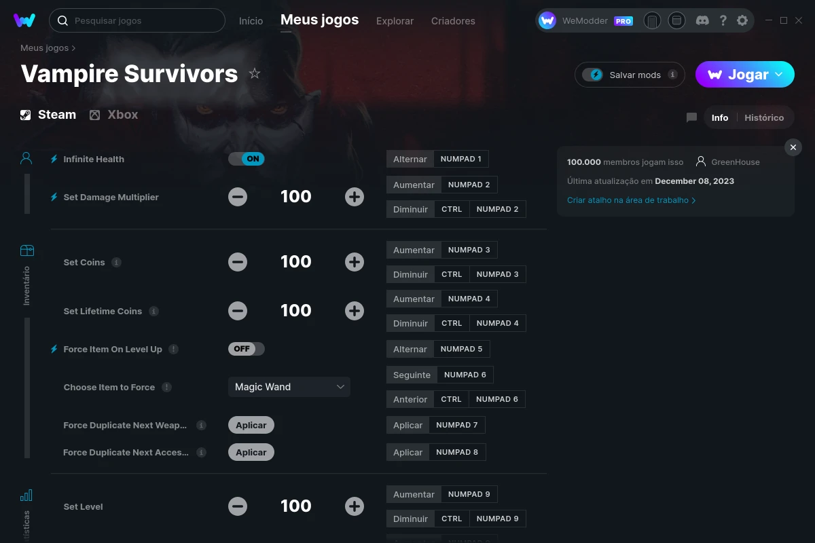Viewport: 815px width, 543px height.
Task: Edit the Set Coins value 100
Action: coord(296,262)
